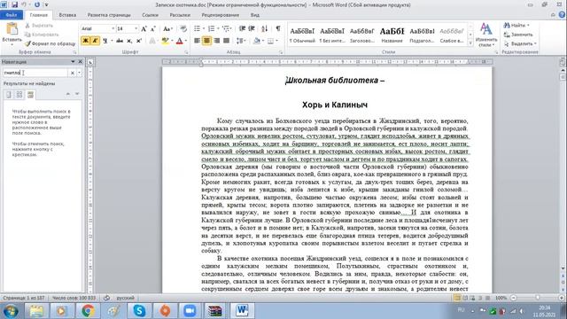Click the Text Effects glowing A icon
This screenshot has height=319, width=567.
[x=152, y=41]
